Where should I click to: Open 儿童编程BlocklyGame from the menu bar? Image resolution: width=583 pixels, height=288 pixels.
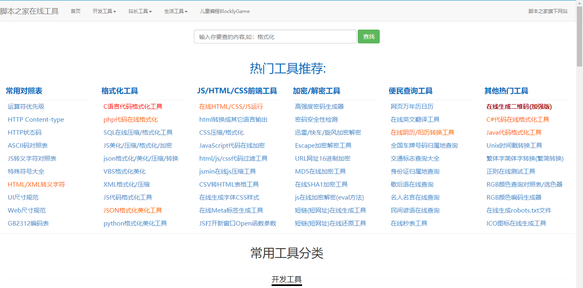click(x=224, y=11)
